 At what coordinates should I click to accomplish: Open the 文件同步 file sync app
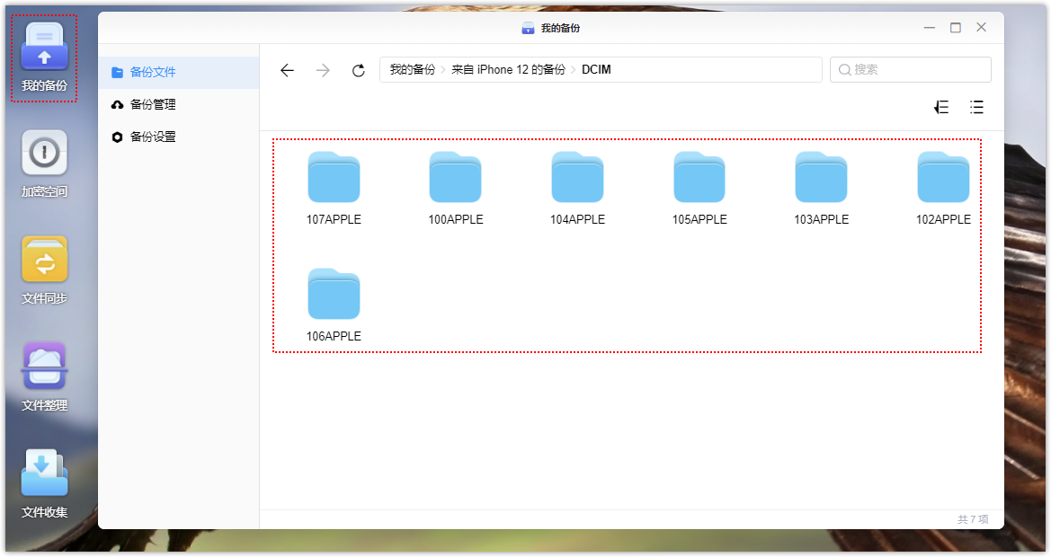[x=44, y=270]
